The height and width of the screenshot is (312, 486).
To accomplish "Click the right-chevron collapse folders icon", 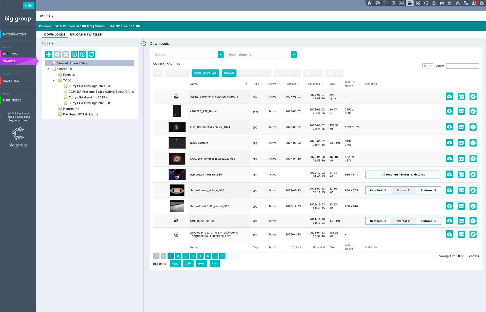I will (x=83, y=54).
